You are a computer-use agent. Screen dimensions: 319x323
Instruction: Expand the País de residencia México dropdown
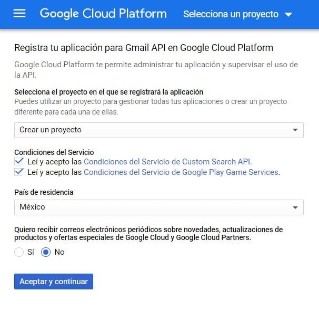[x=159, y=207]
